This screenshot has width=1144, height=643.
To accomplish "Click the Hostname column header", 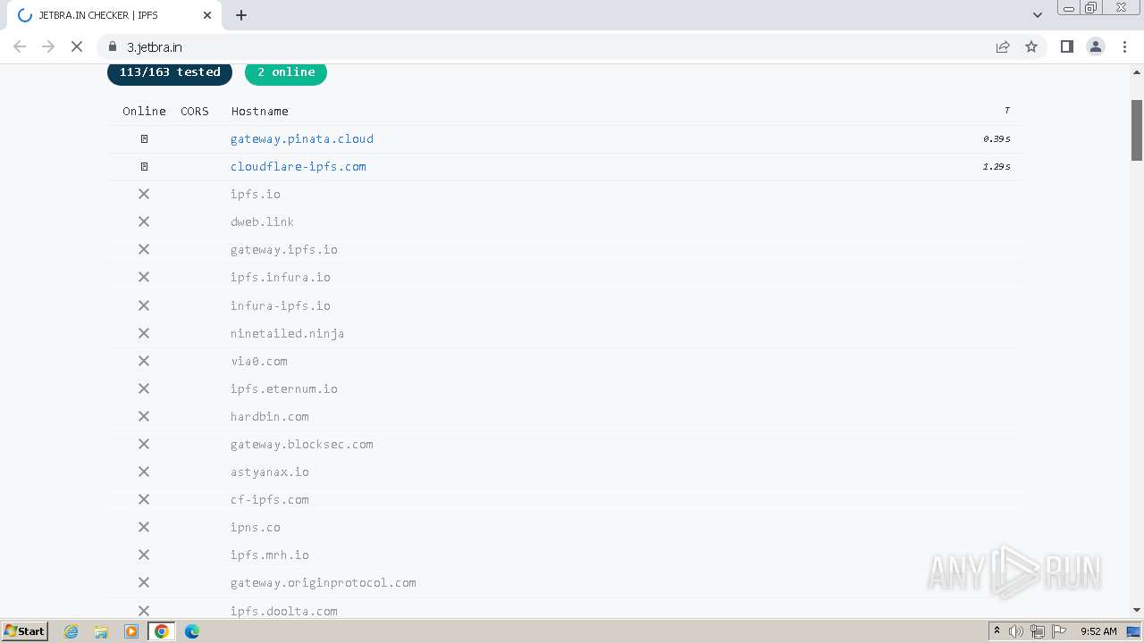I will (x=260, y=111).
